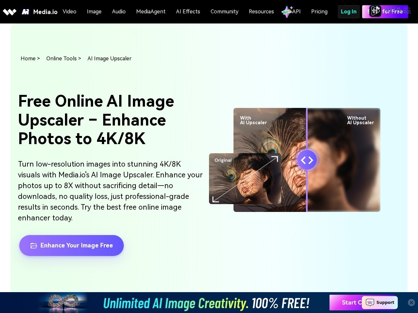Screen dimensions: 418x313
Task: Click the AI Image Upscaler breadcrumb
Action: [109, 58]
